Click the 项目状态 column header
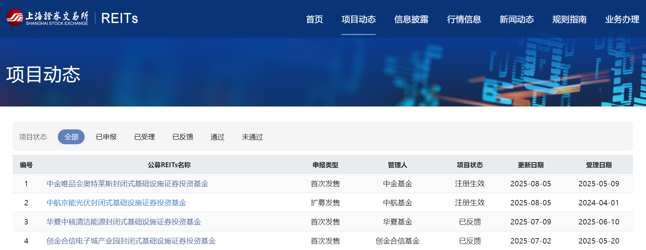Viewport: 646px width, 250px height. tap(470, 165)
